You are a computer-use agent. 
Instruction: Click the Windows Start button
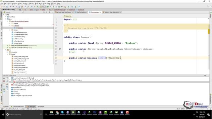click(x=3, y=115)
